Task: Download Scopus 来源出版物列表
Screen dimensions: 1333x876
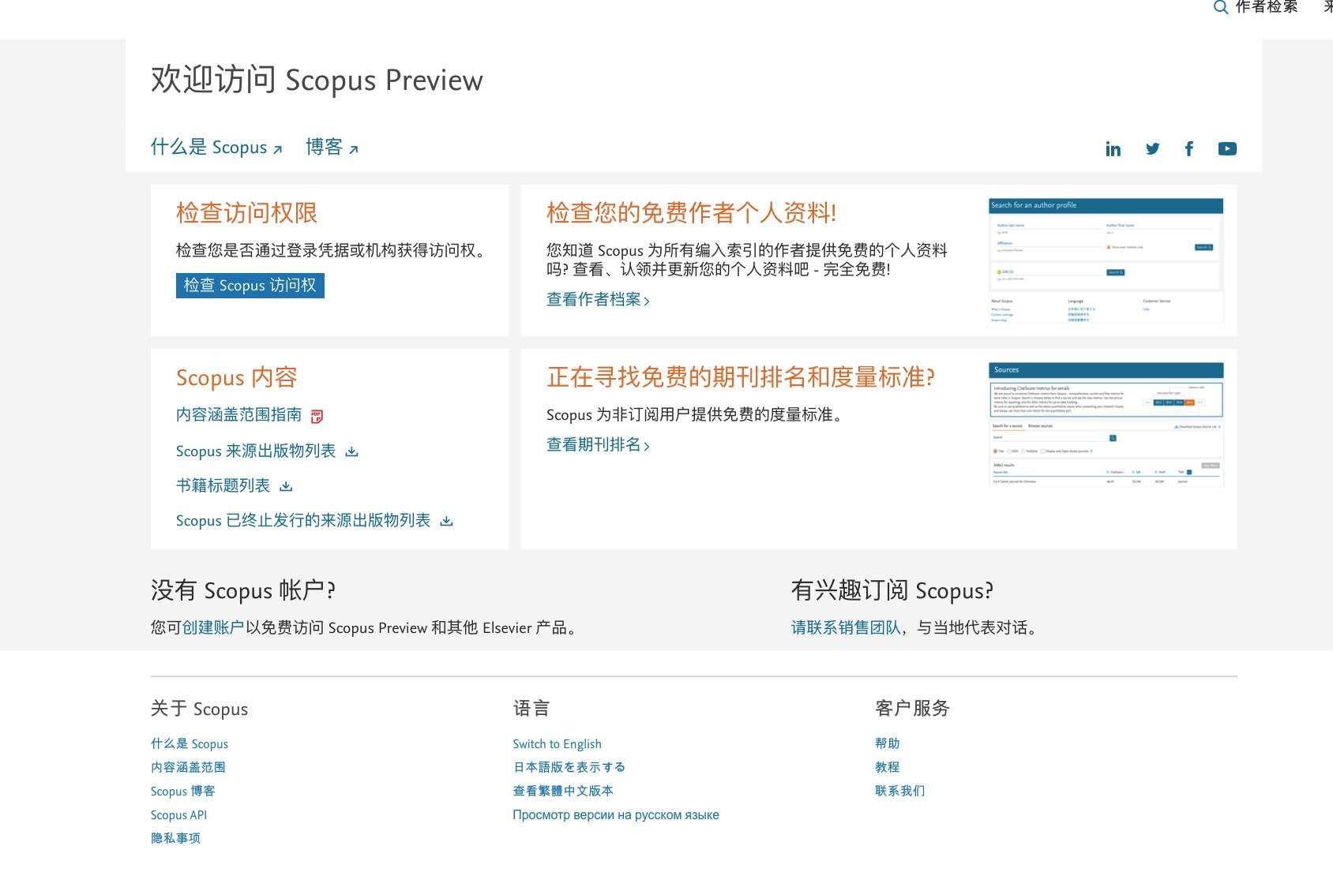Action: coord(256,451)
